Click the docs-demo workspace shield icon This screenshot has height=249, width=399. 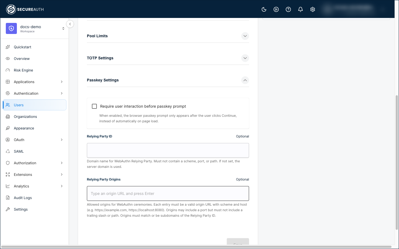click(x=11, y=28)
